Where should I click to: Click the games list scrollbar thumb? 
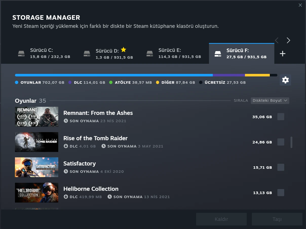[x=291, y=142]
